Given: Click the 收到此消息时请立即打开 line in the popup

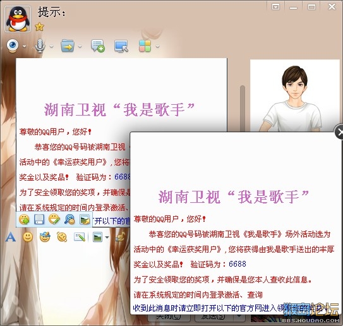Looking at the screenshot, I should click(230, 308).
